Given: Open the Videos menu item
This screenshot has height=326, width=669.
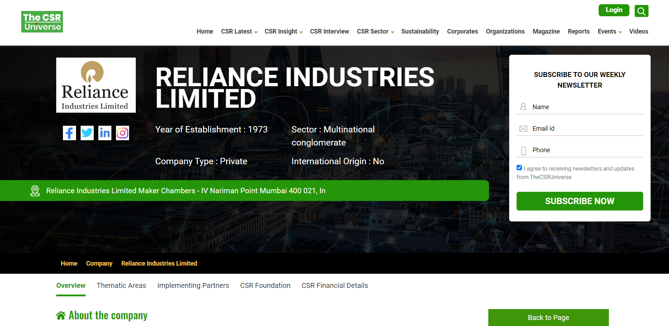Looking at the screenshot, I should [639, 31].
